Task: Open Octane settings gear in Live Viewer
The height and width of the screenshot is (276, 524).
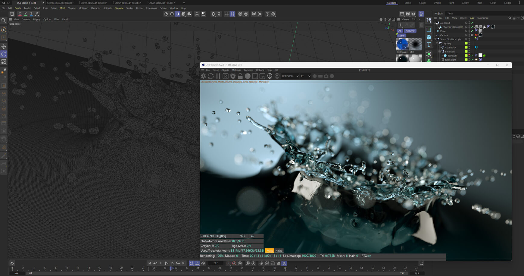Action: click(233, 76)
